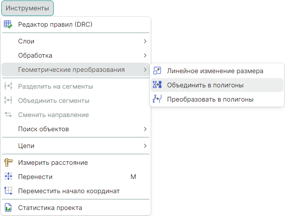Expand the Поиск объектов submenu arrow
The height and width of the screenshot is (216, 285).
(x=145, y=129)
